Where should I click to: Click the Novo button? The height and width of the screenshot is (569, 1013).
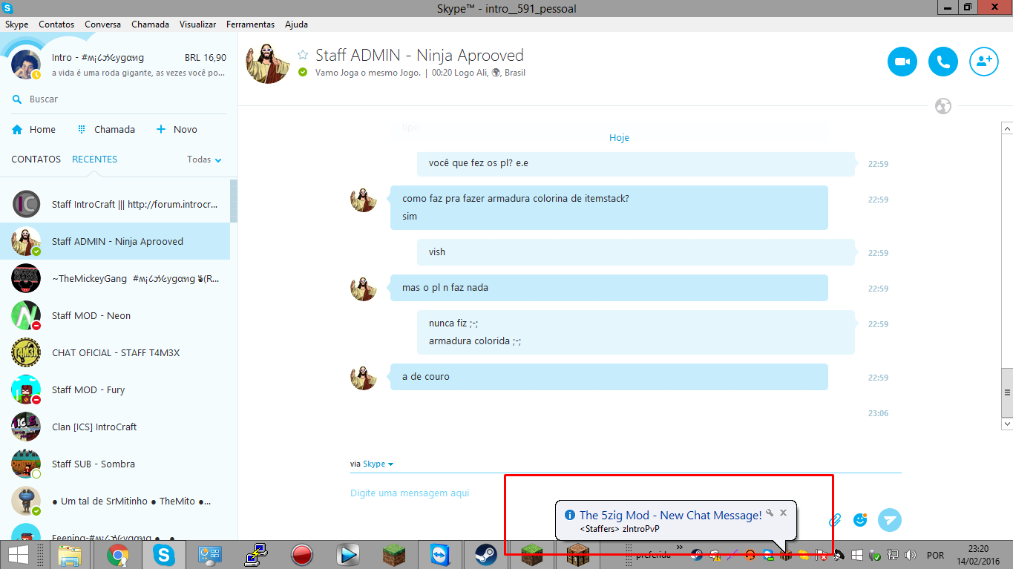click(x=177, y=129)
